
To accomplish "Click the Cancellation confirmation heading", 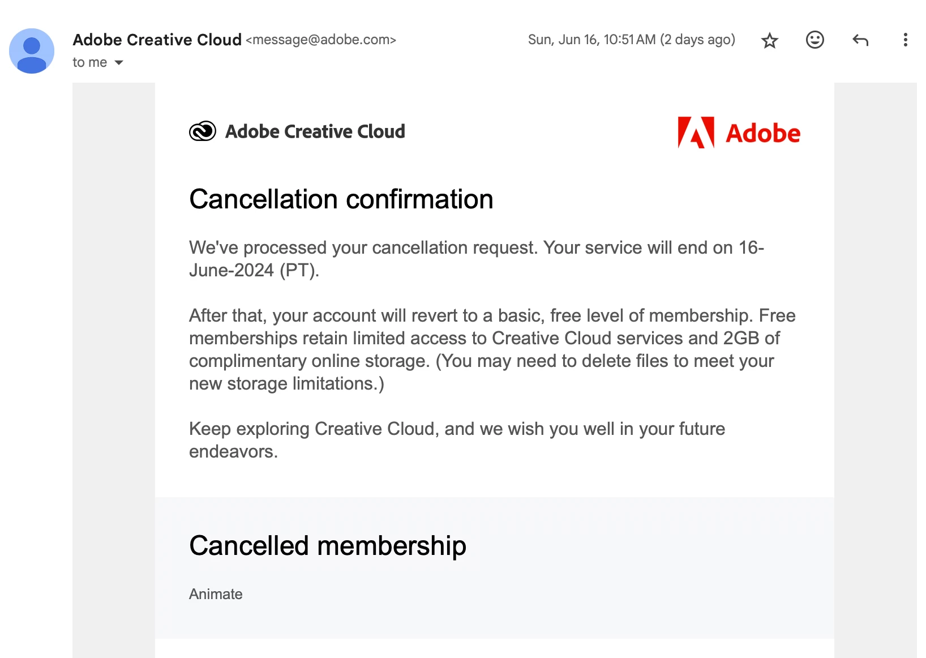I will tap(341, 199).
